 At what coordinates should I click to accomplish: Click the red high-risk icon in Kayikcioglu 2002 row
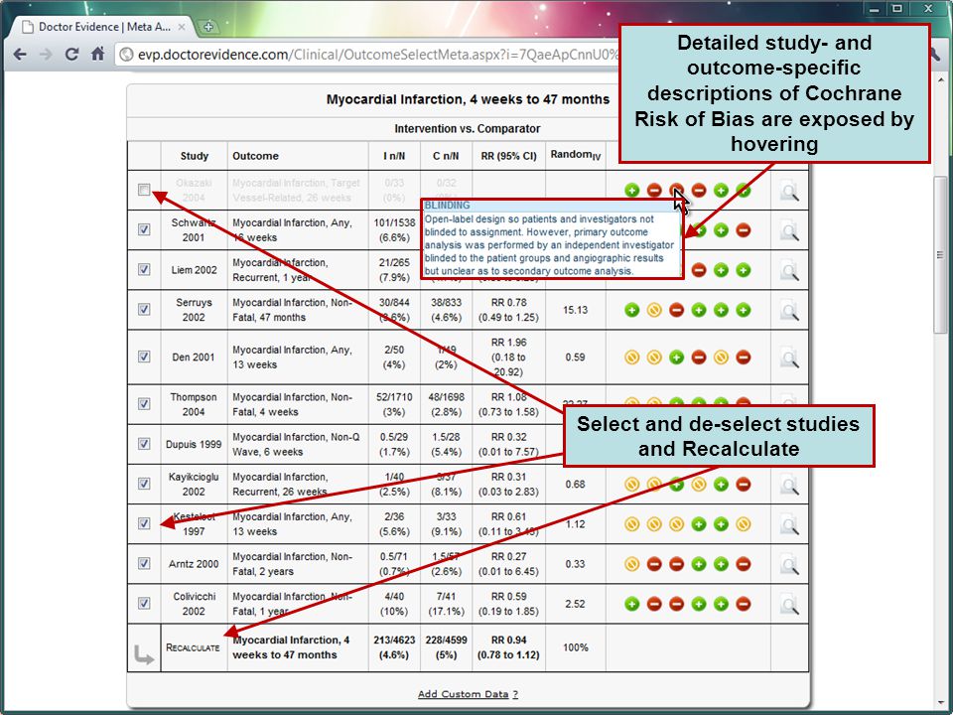coord(744,485)
